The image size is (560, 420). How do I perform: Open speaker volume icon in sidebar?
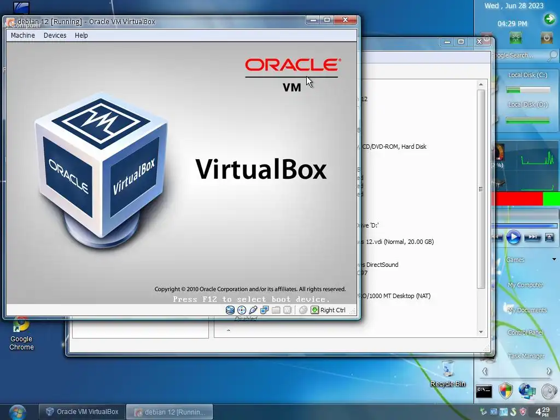[549, 392]
